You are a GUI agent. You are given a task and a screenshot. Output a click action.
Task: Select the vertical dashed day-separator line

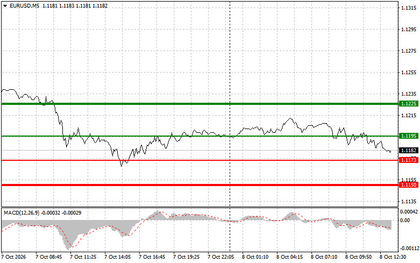point(230,126)
